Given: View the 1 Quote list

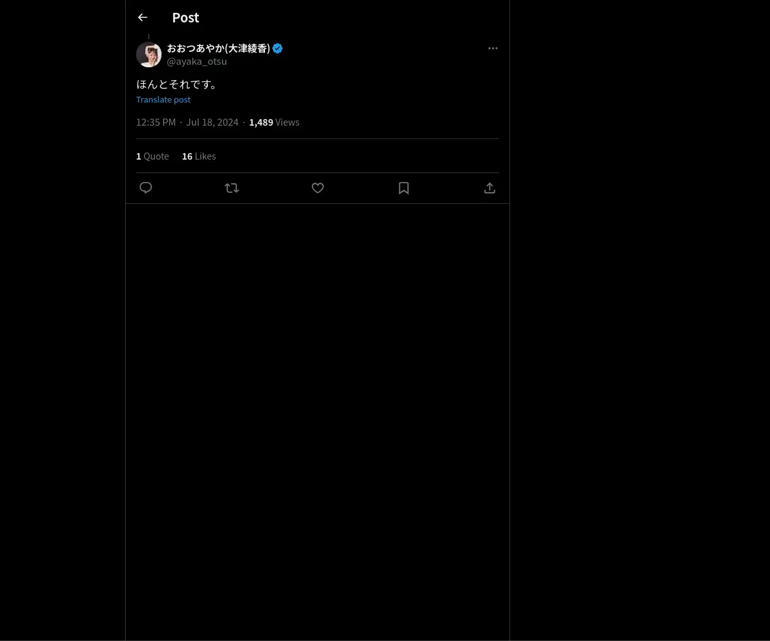Looking at the screenshot, I should (x=153, y=156).
